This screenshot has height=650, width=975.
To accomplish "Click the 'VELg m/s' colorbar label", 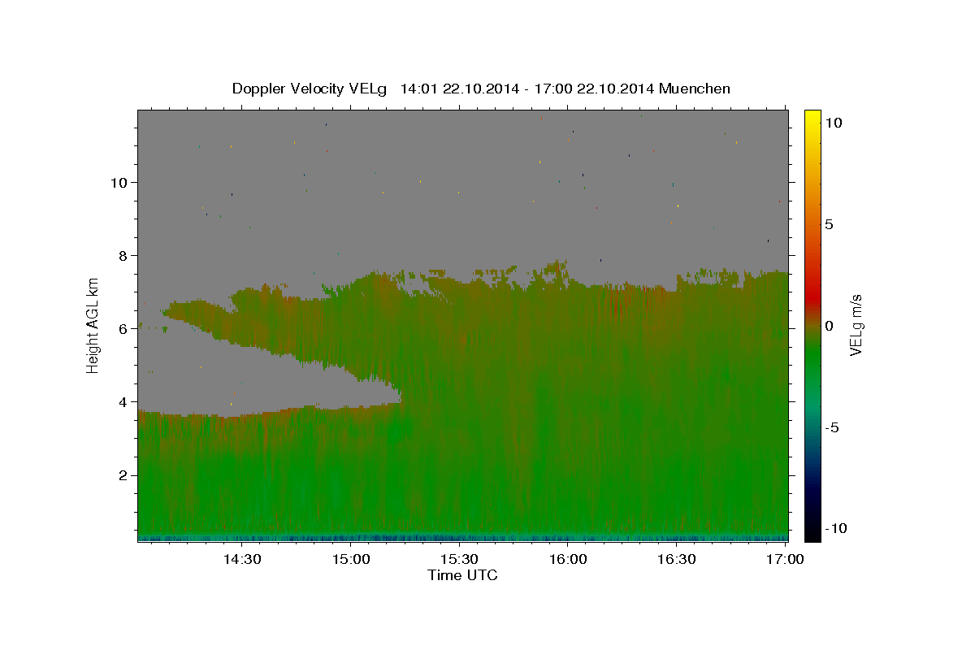I will pyautogui.click(x=856, y=324).
